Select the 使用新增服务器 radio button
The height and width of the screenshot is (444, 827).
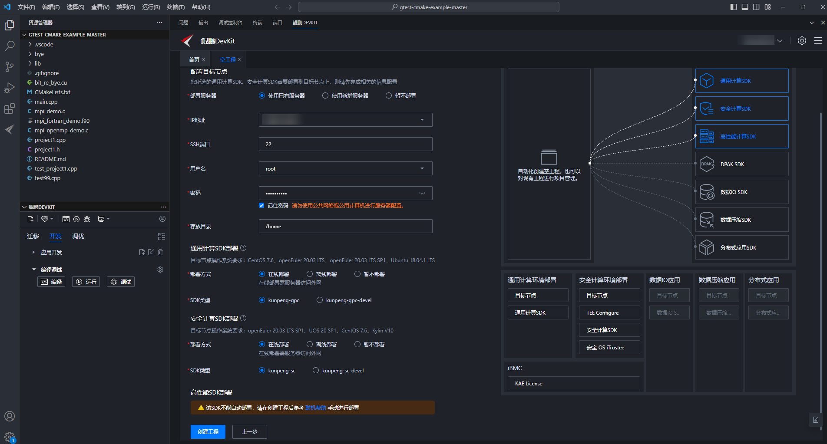(x=325, y=95)
